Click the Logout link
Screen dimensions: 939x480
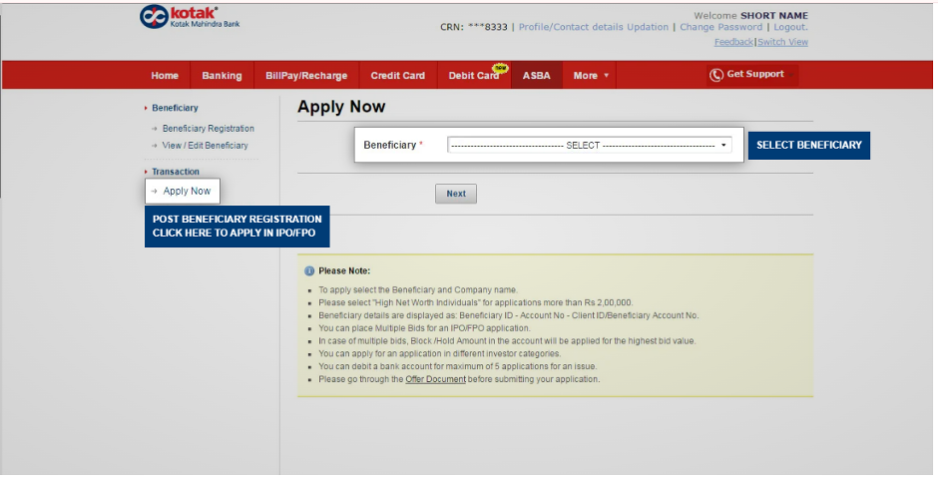[790, 27]
